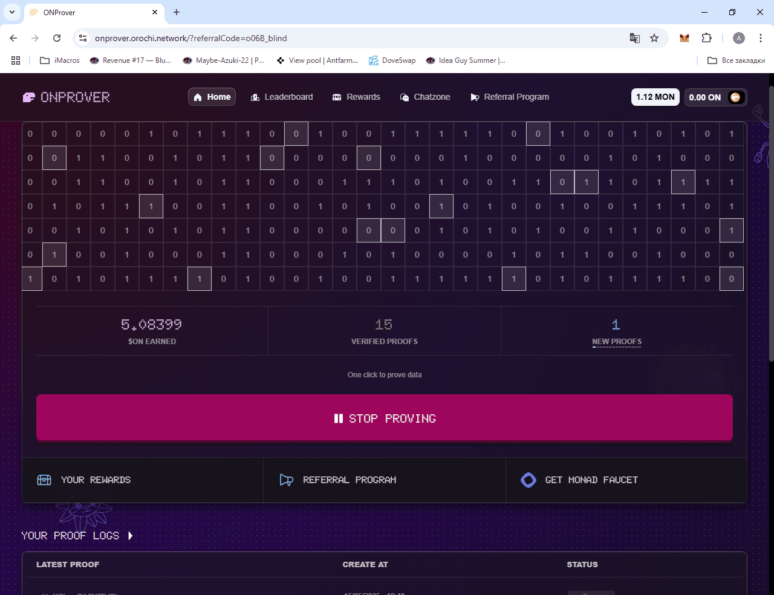This screenshot has height=595, width=774.
Task: Click 'One click to prove data' text
Action: coord(385,375)
